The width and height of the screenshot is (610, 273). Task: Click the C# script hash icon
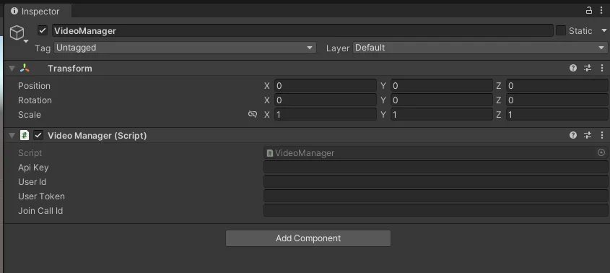pyautogui.click(x=25, y=135)
